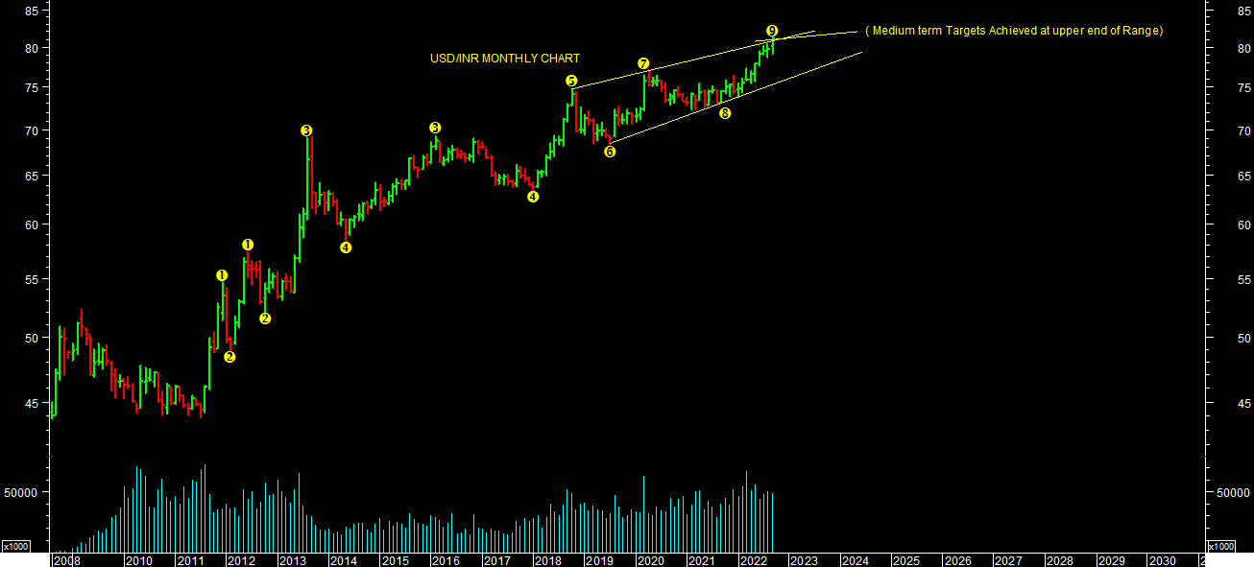The image size is (1254, 567).
Task: Click the left x1000 volume scale label
Action: pos(15,546)
